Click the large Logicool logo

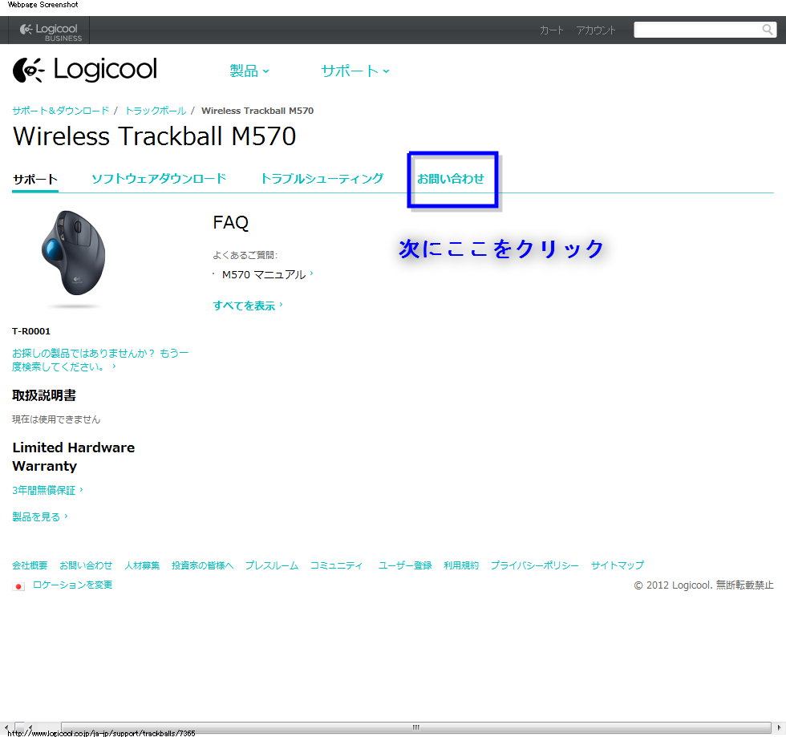(85, 70)
